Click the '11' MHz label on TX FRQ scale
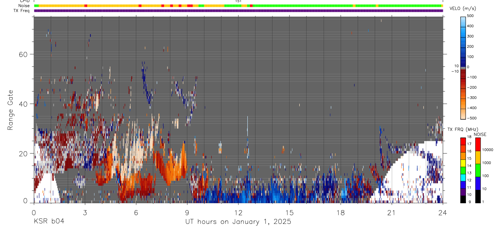 [x=470, y=188]
